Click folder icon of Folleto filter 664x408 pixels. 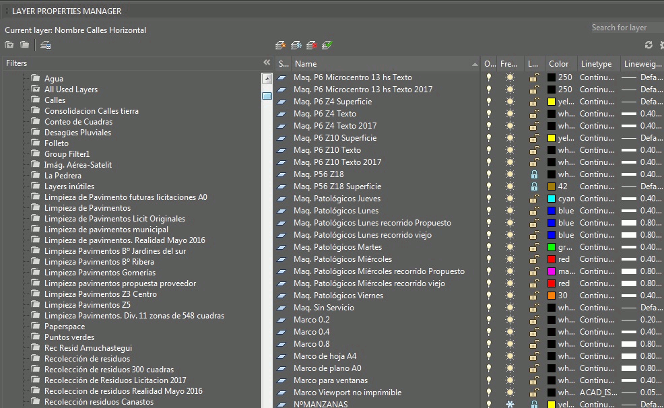[x=36, y=143]
